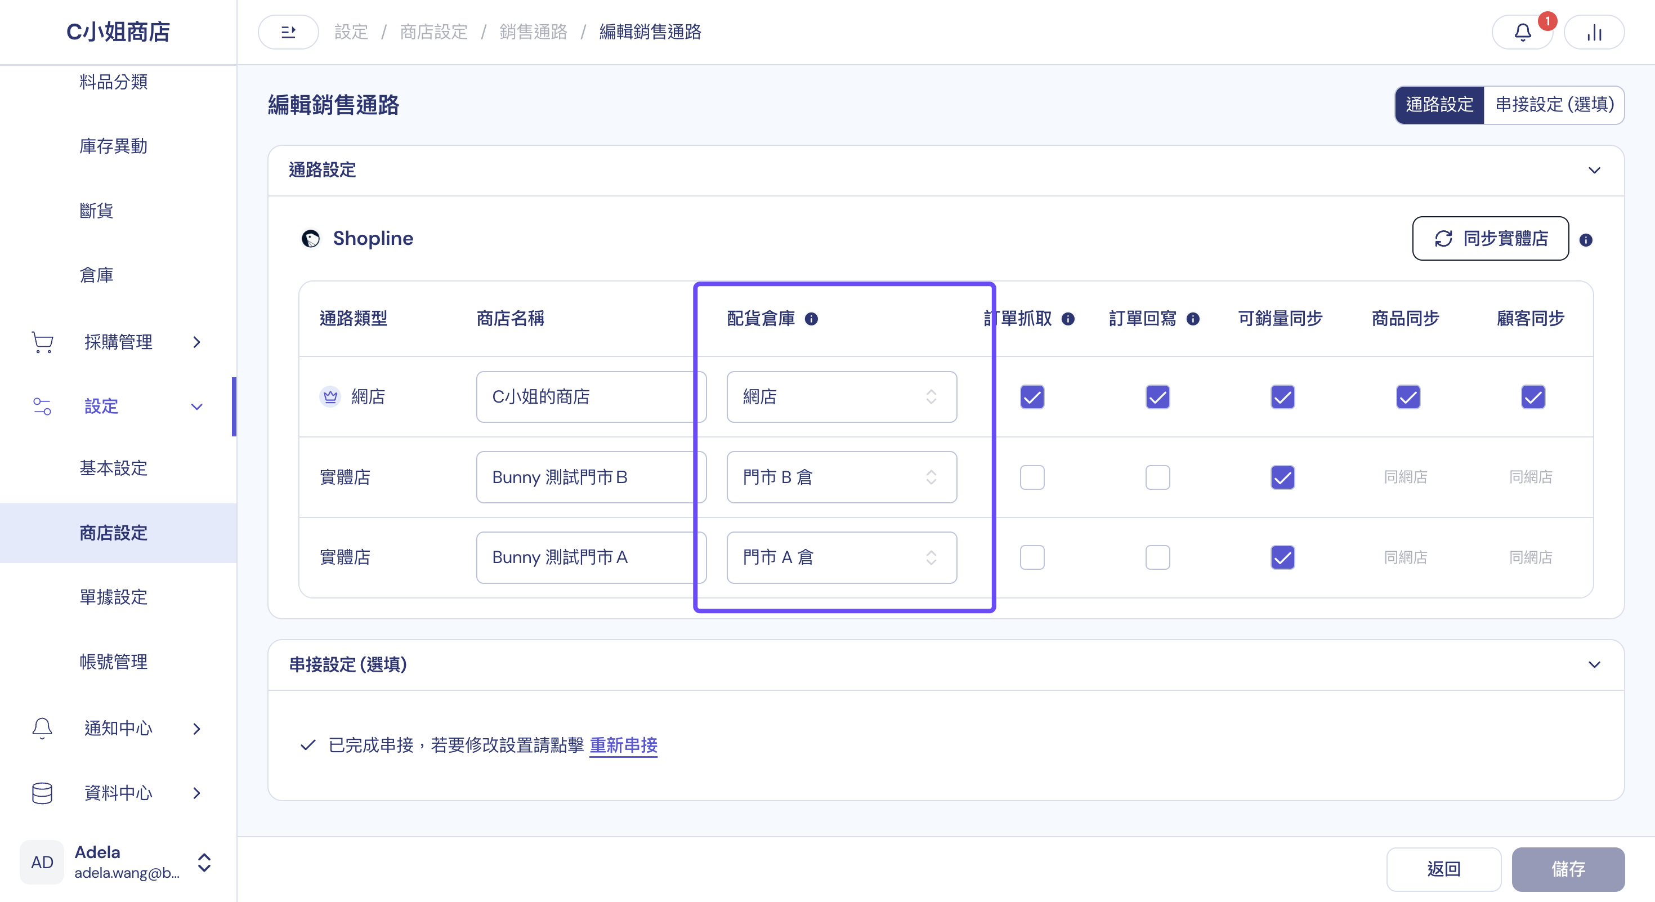Click the 重新串接 link
Screen dimensions: 1655x902
624,745
